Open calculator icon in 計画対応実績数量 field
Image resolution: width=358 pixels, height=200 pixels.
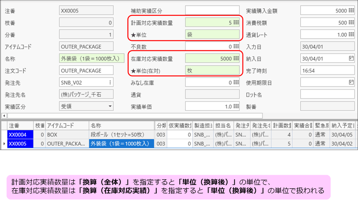pyautogui.click(x=236, y=22)
